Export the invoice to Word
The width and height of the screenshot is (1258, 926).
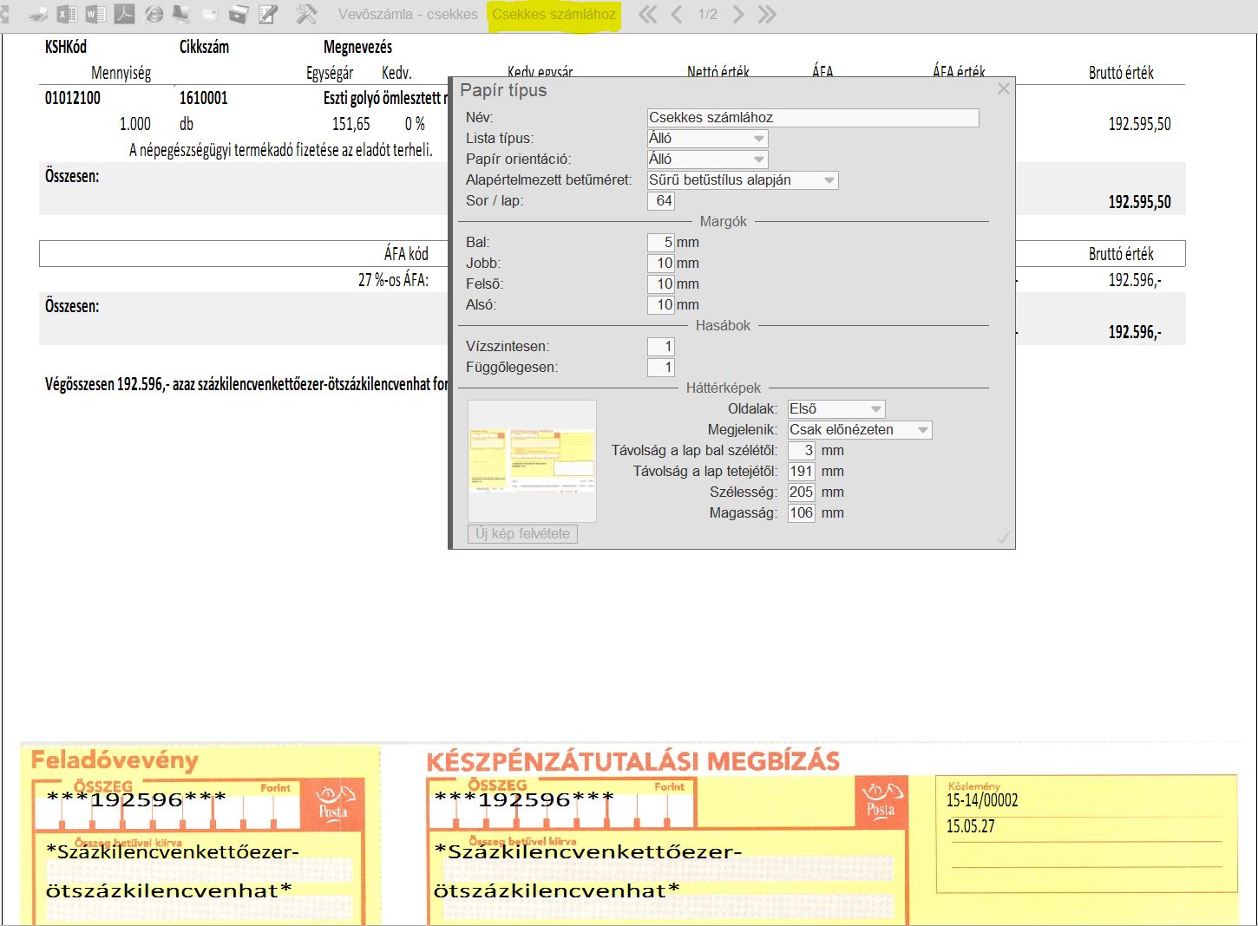click(95, 15)
